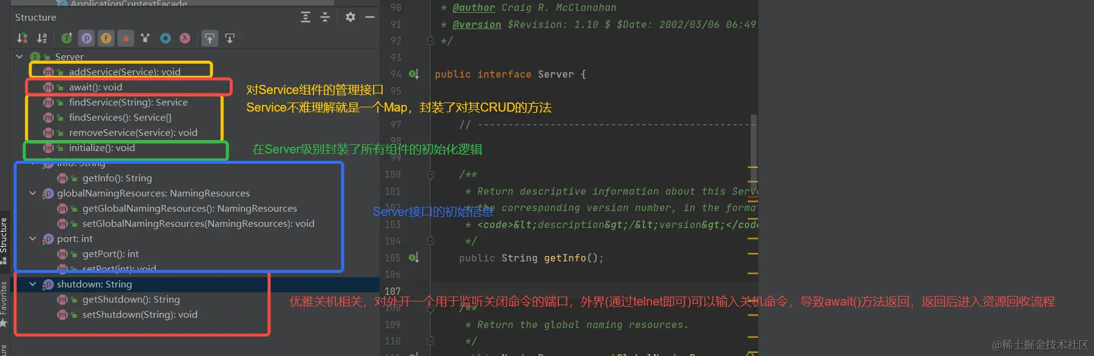Click @version Javadoc tag on line 91
Image resolution: width=1094 pixels, height=356 pixels.
tap(477, 24)
